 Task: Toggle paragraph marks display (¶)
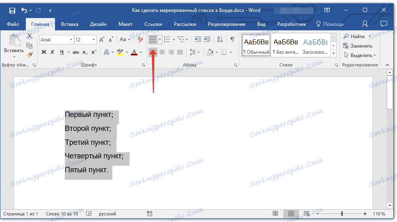point(233,39)
